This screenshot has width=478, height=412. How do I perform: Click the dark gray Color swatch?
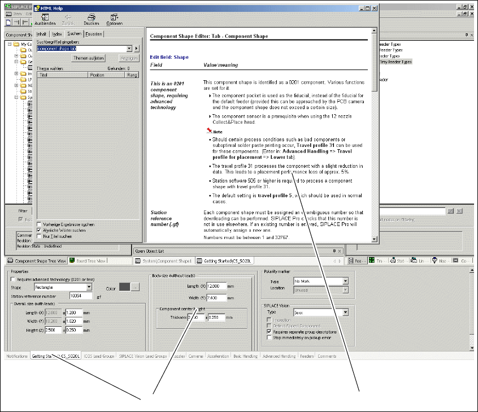[124, 288]
